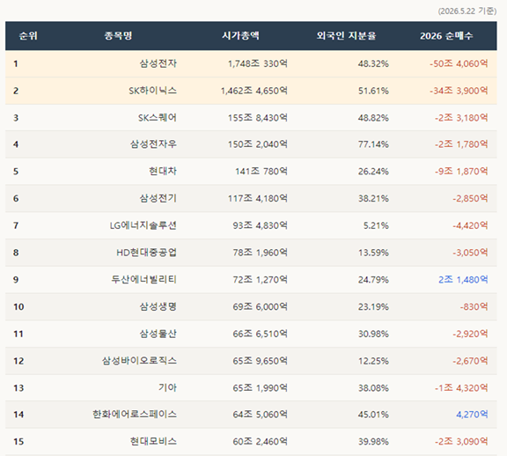Open HD현대중공업 stock entry
507x456 pixels.
[x=146, y=253]
